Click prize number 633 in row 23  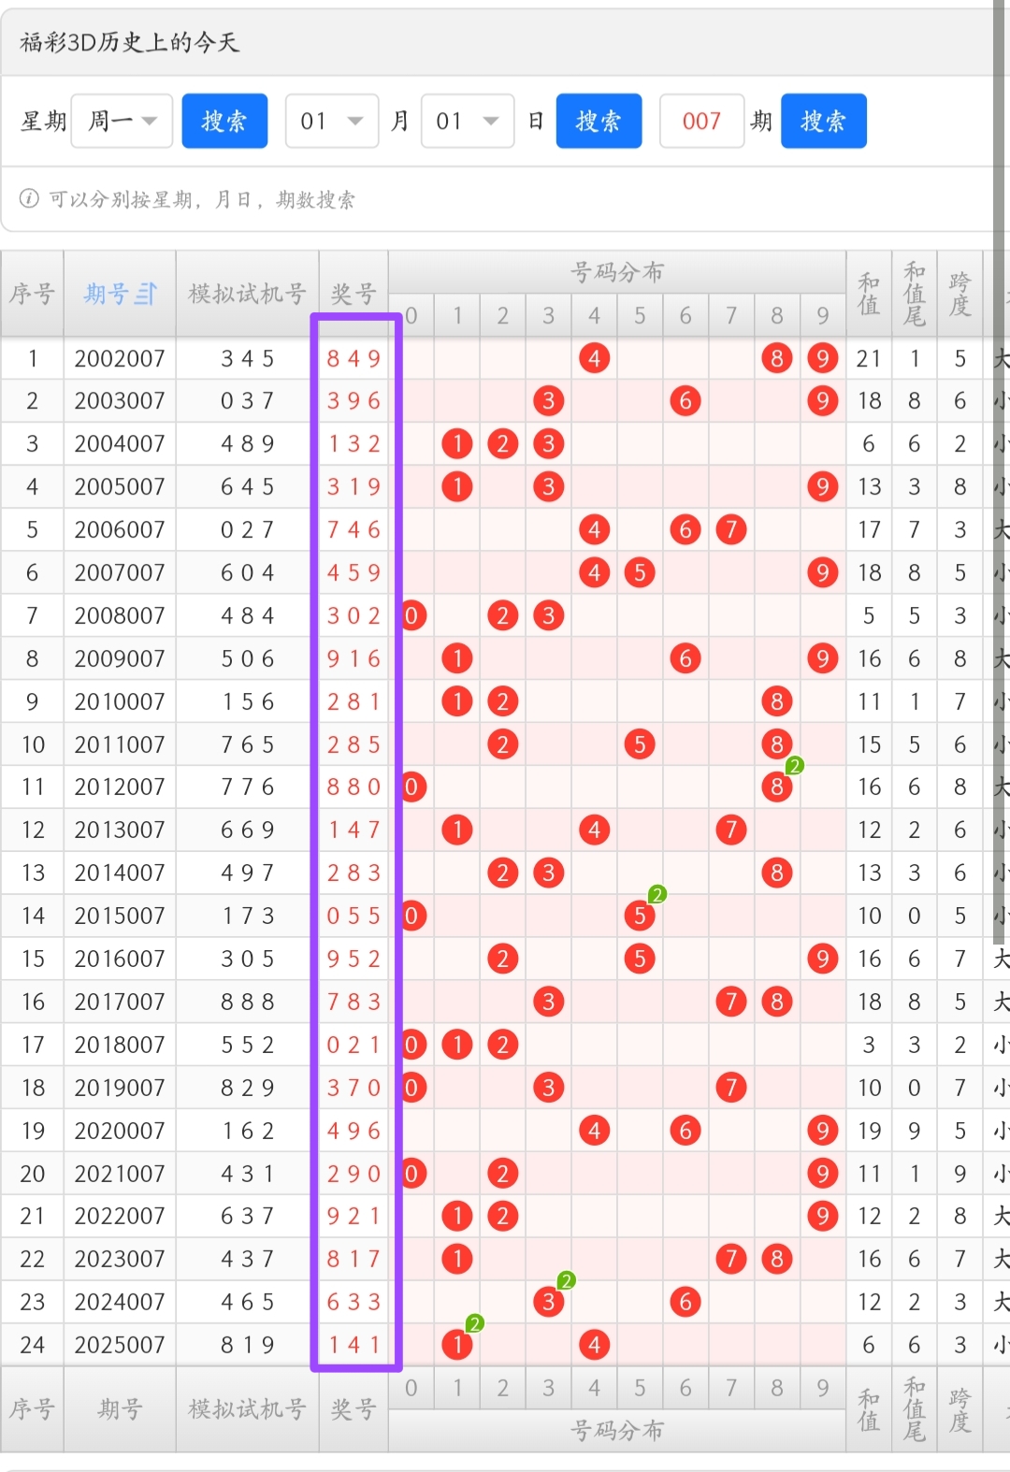(x=353, y=1302)
